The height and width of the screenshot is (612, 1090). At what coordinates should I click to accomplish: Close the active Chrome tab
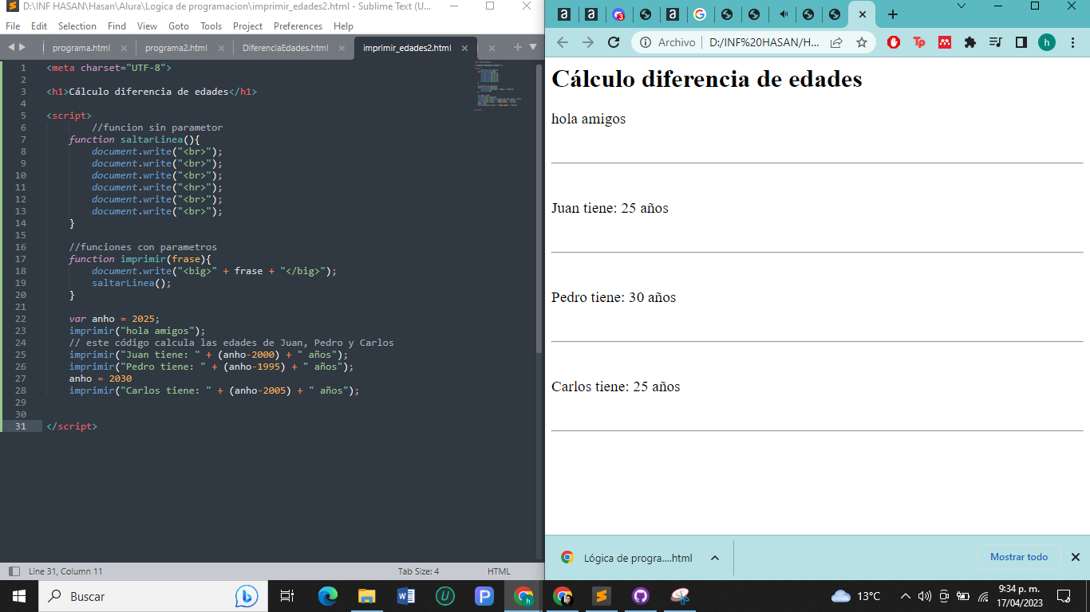(863, 14)
